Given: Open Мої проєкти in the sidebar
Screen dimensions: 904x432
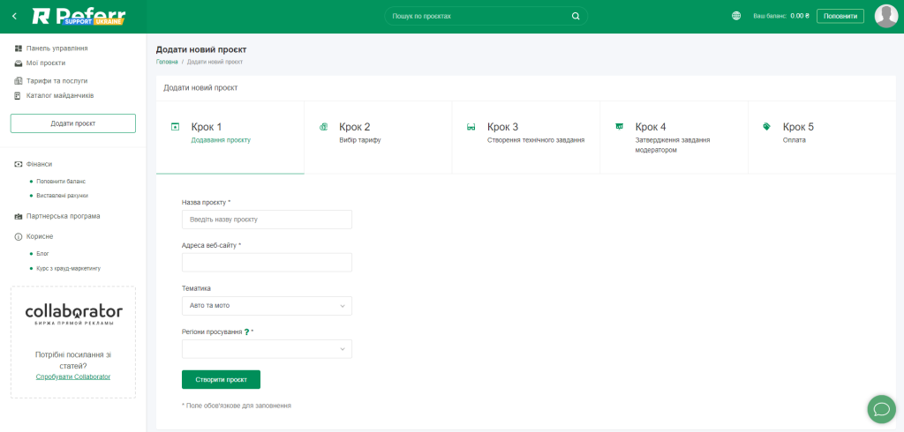Looking at the screenshot, I should point(45,63).
